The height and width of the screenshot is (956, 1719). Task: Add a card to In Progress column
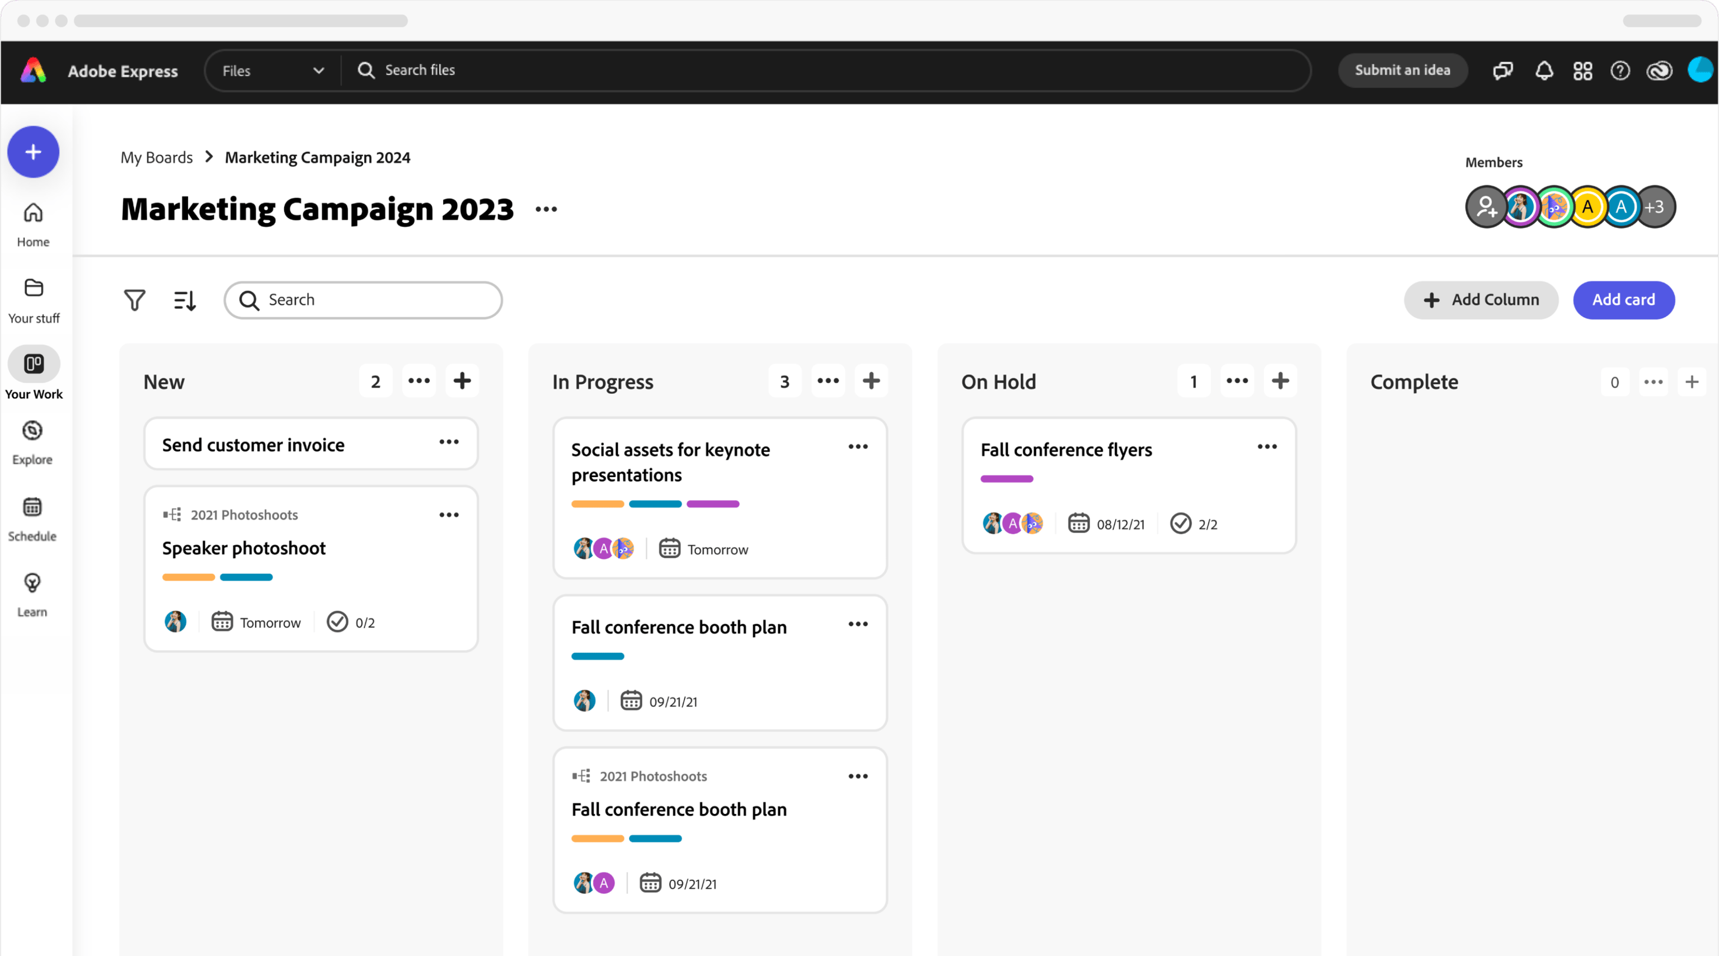(x=871, y=381)
